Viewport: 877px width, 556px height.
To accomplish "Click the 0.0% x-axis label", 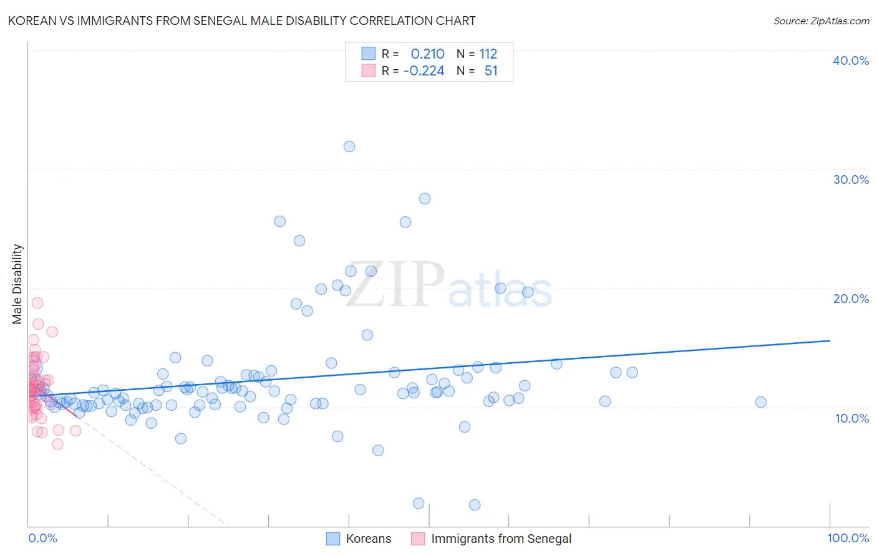I will pyautogui.click(x=42, y=538).
